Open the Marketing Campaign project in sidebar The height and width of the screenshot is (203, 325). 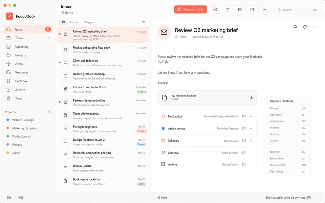(24, 128)
